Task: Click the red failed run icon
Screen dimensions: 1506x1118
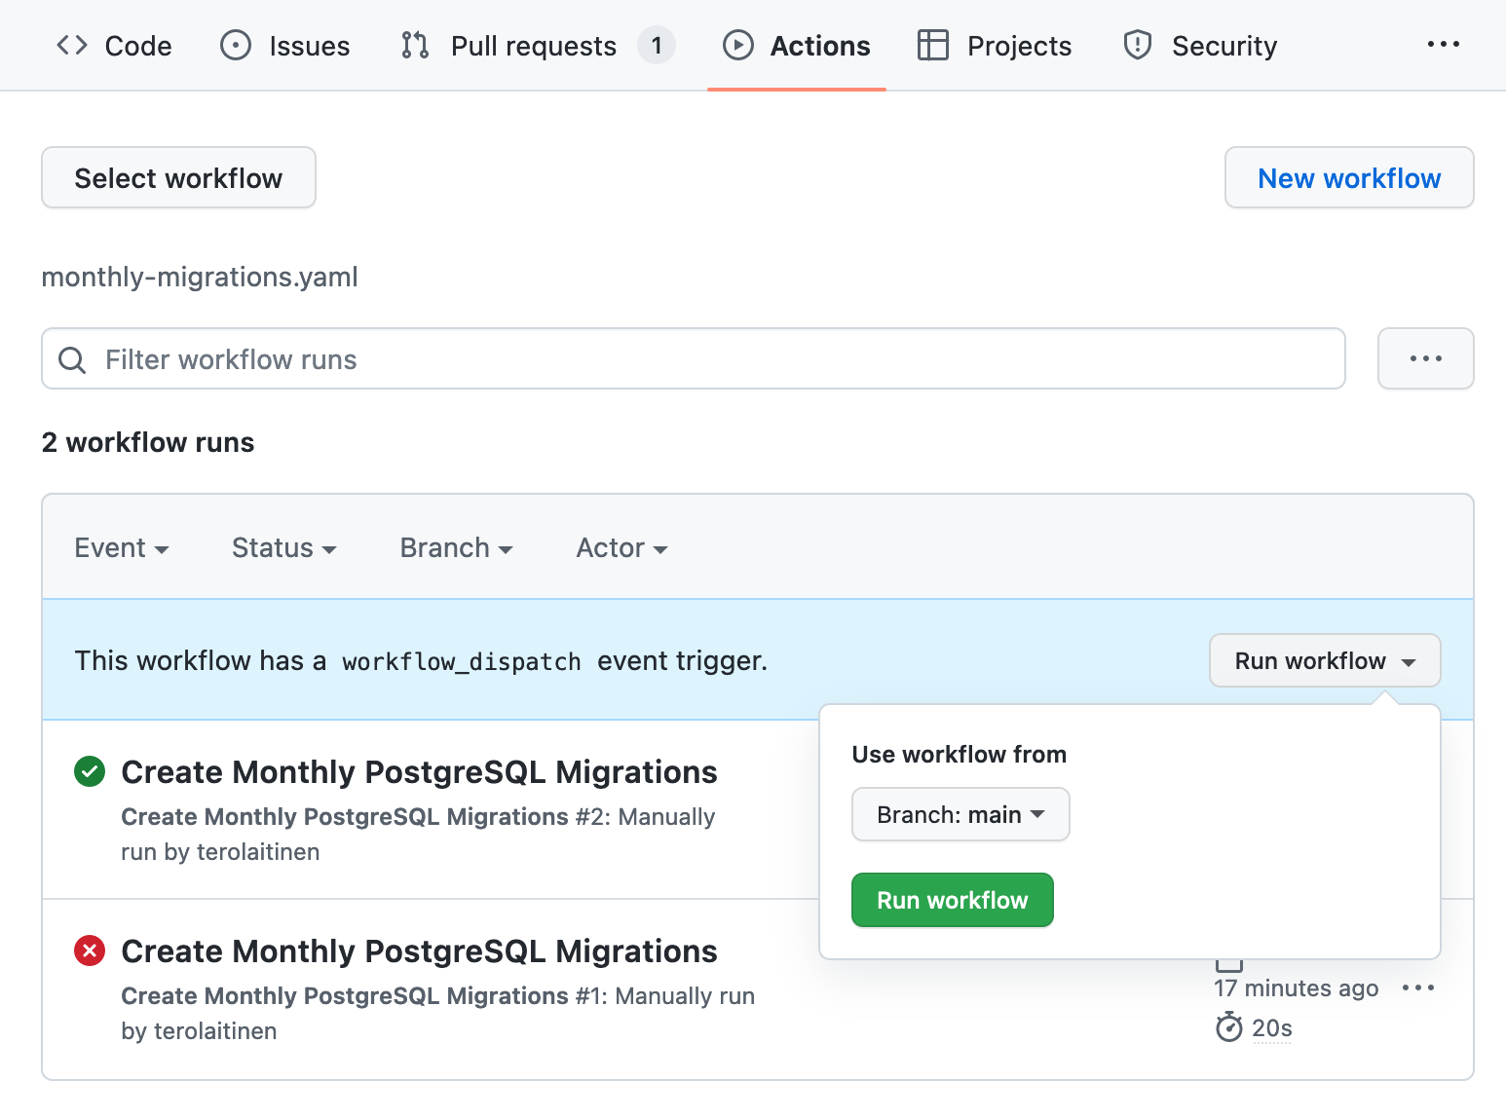Action: pos(90,950)
